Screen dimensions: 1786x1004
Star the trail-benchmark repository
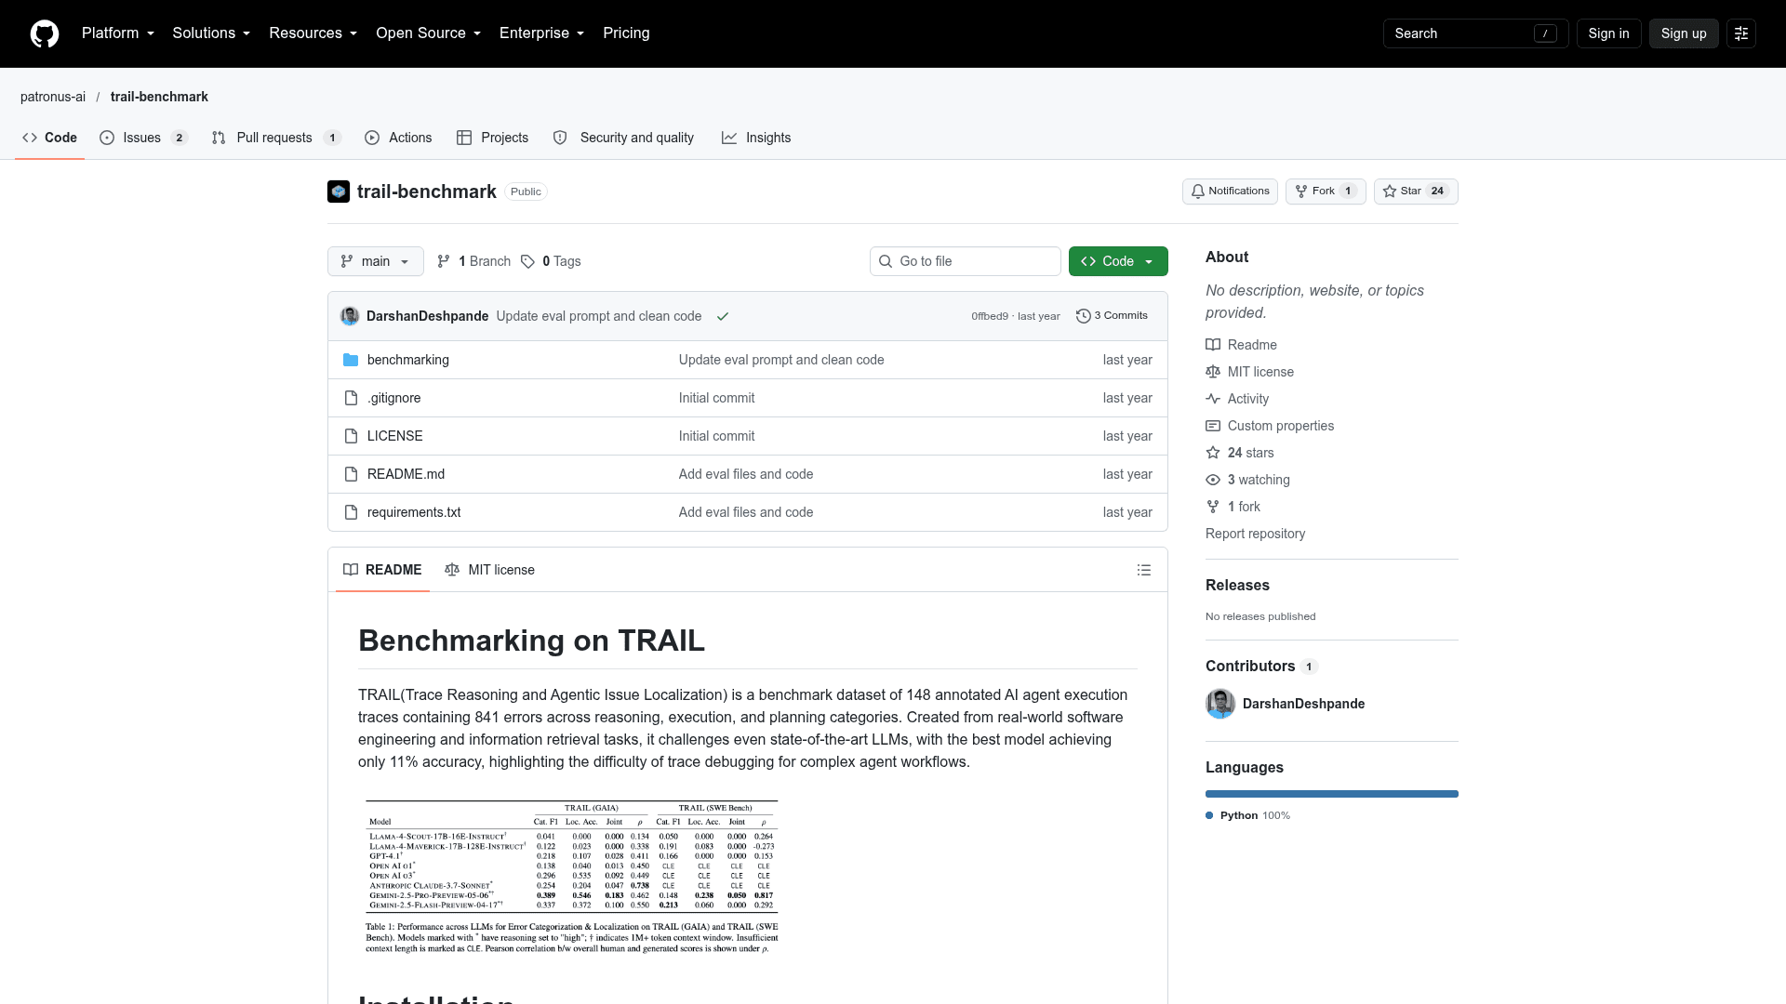[1416, 192]
